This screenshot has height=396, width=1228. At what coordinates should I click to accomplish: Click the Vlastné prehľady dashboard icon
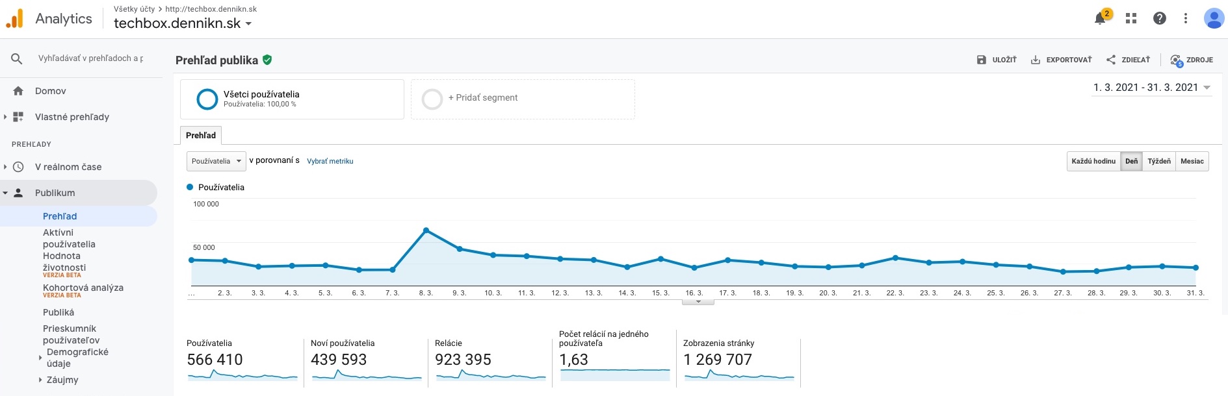coord(18,117)
